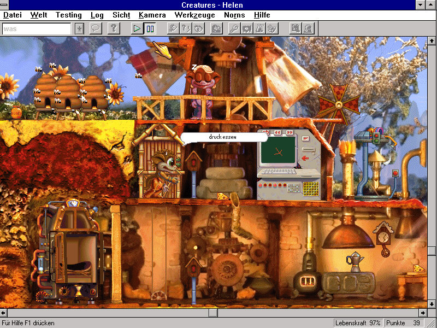Open the word list dropdown beside text box
437x328 pixels.
(79, 28)
